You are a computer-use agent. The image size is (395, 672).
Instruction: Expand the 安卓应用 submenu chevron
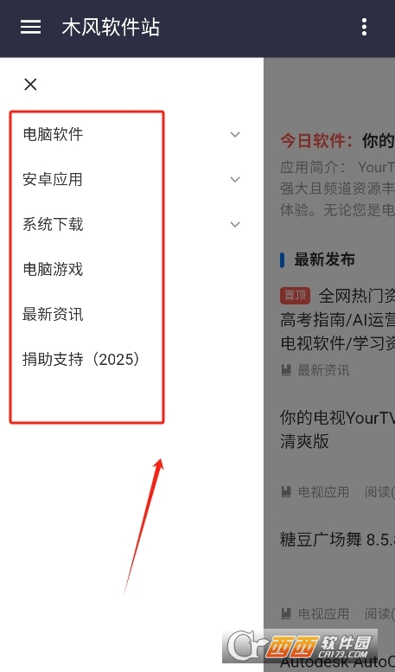point(235,179)
